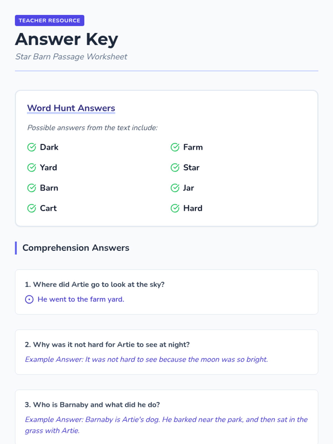Viewport: 333px width, 444px height.
Task: Click the word Hard in the answers list
Action: pyautogui.click(x=193, y=208)
